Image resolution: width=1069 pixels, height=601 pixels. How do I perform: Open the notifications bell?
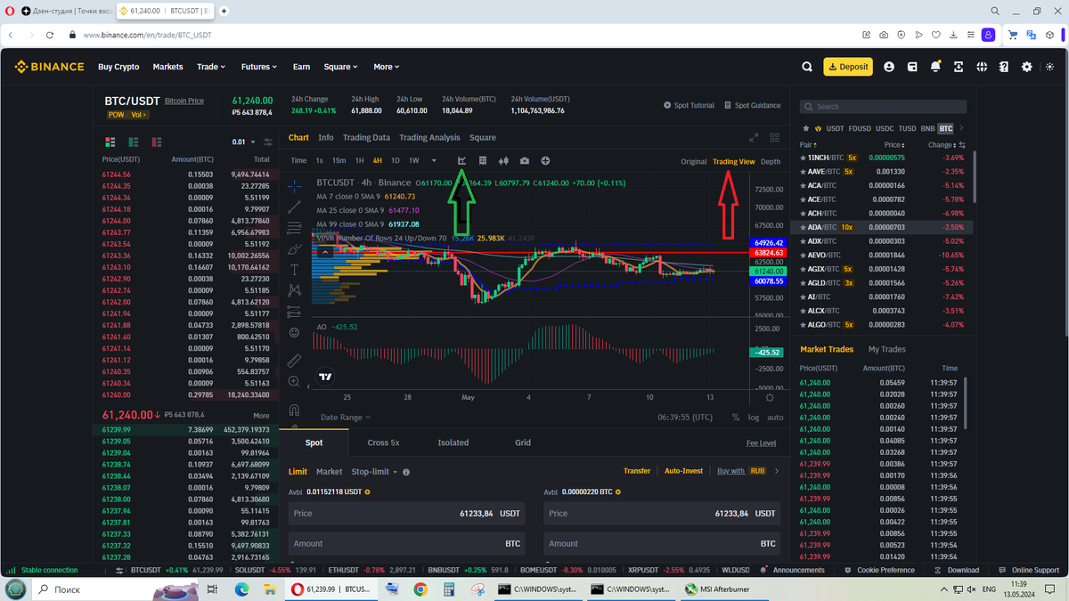tap(935, 67)
